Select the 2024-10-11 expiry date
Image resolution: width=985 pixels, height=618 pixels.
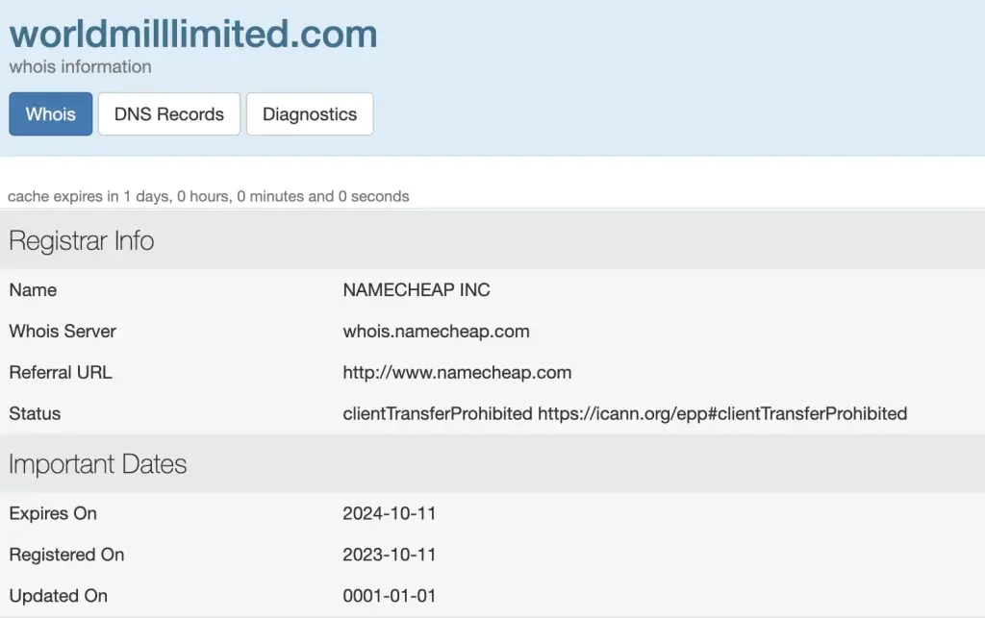389,513
